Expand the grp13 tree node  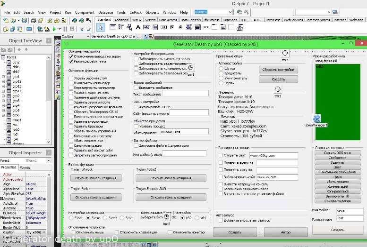(x=3, y=86)
